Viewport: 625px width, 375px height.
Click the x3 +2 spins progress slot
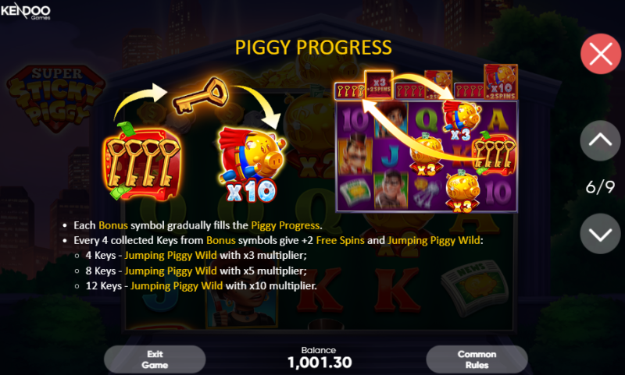[379, 85]
